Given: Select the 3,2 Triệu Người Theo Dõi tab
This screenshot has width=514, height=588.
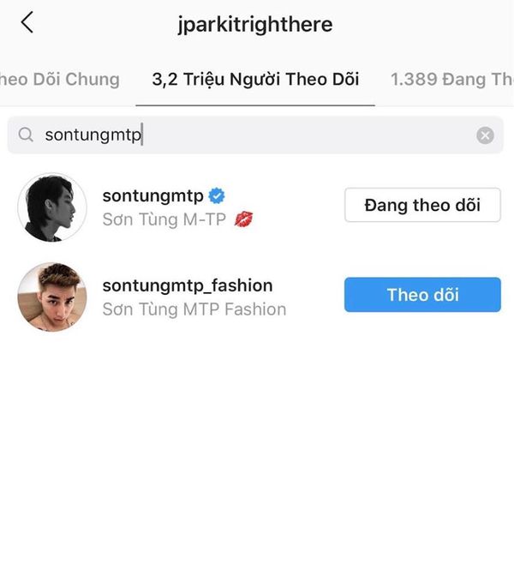Looking at the screenshot, I should [x=255, y=80].
